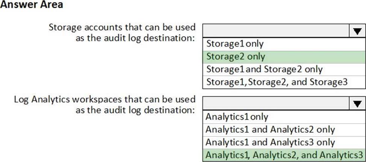Click the "Storage accounts that can be used" label

click(x=122, y=27)
